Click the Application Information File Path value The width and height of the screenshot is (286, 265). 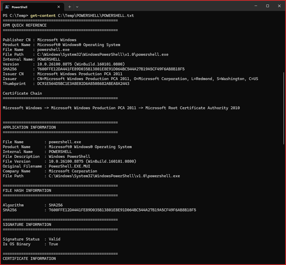(x=114, y=176)
